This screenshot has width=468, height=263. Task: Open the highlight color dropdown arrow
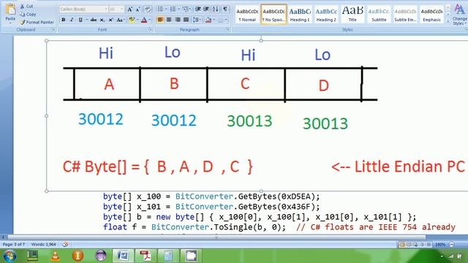(x=137, y=20)
